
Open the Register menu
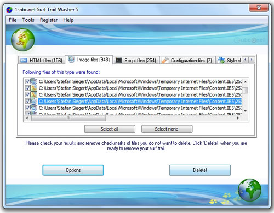click(x=49, y=20)
